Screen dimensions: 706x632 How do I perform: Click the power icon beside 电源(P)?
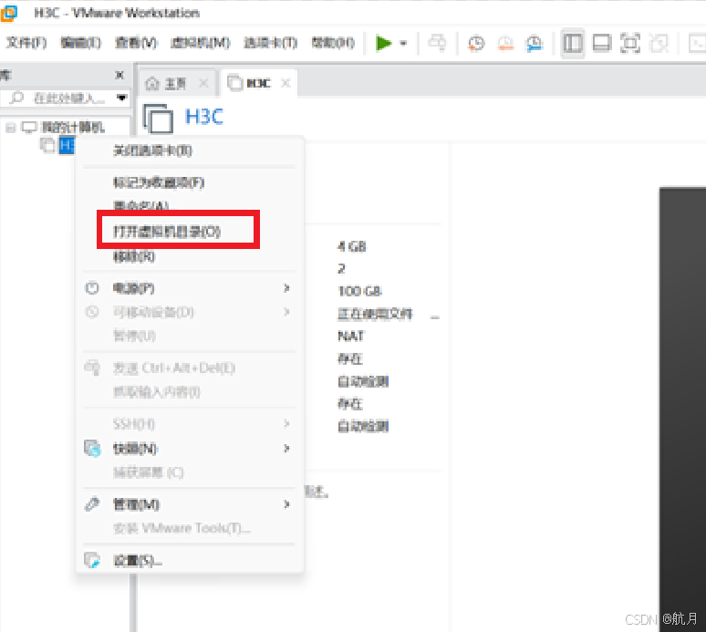tap(92, 288)
